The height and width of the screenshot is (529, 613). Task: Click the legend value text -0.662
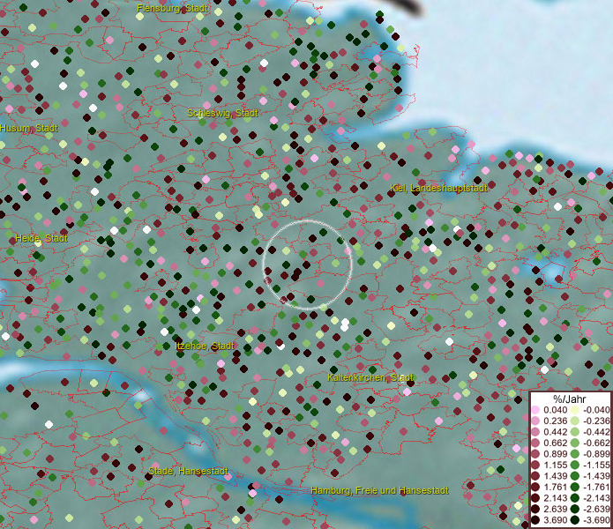pos(596,443)
